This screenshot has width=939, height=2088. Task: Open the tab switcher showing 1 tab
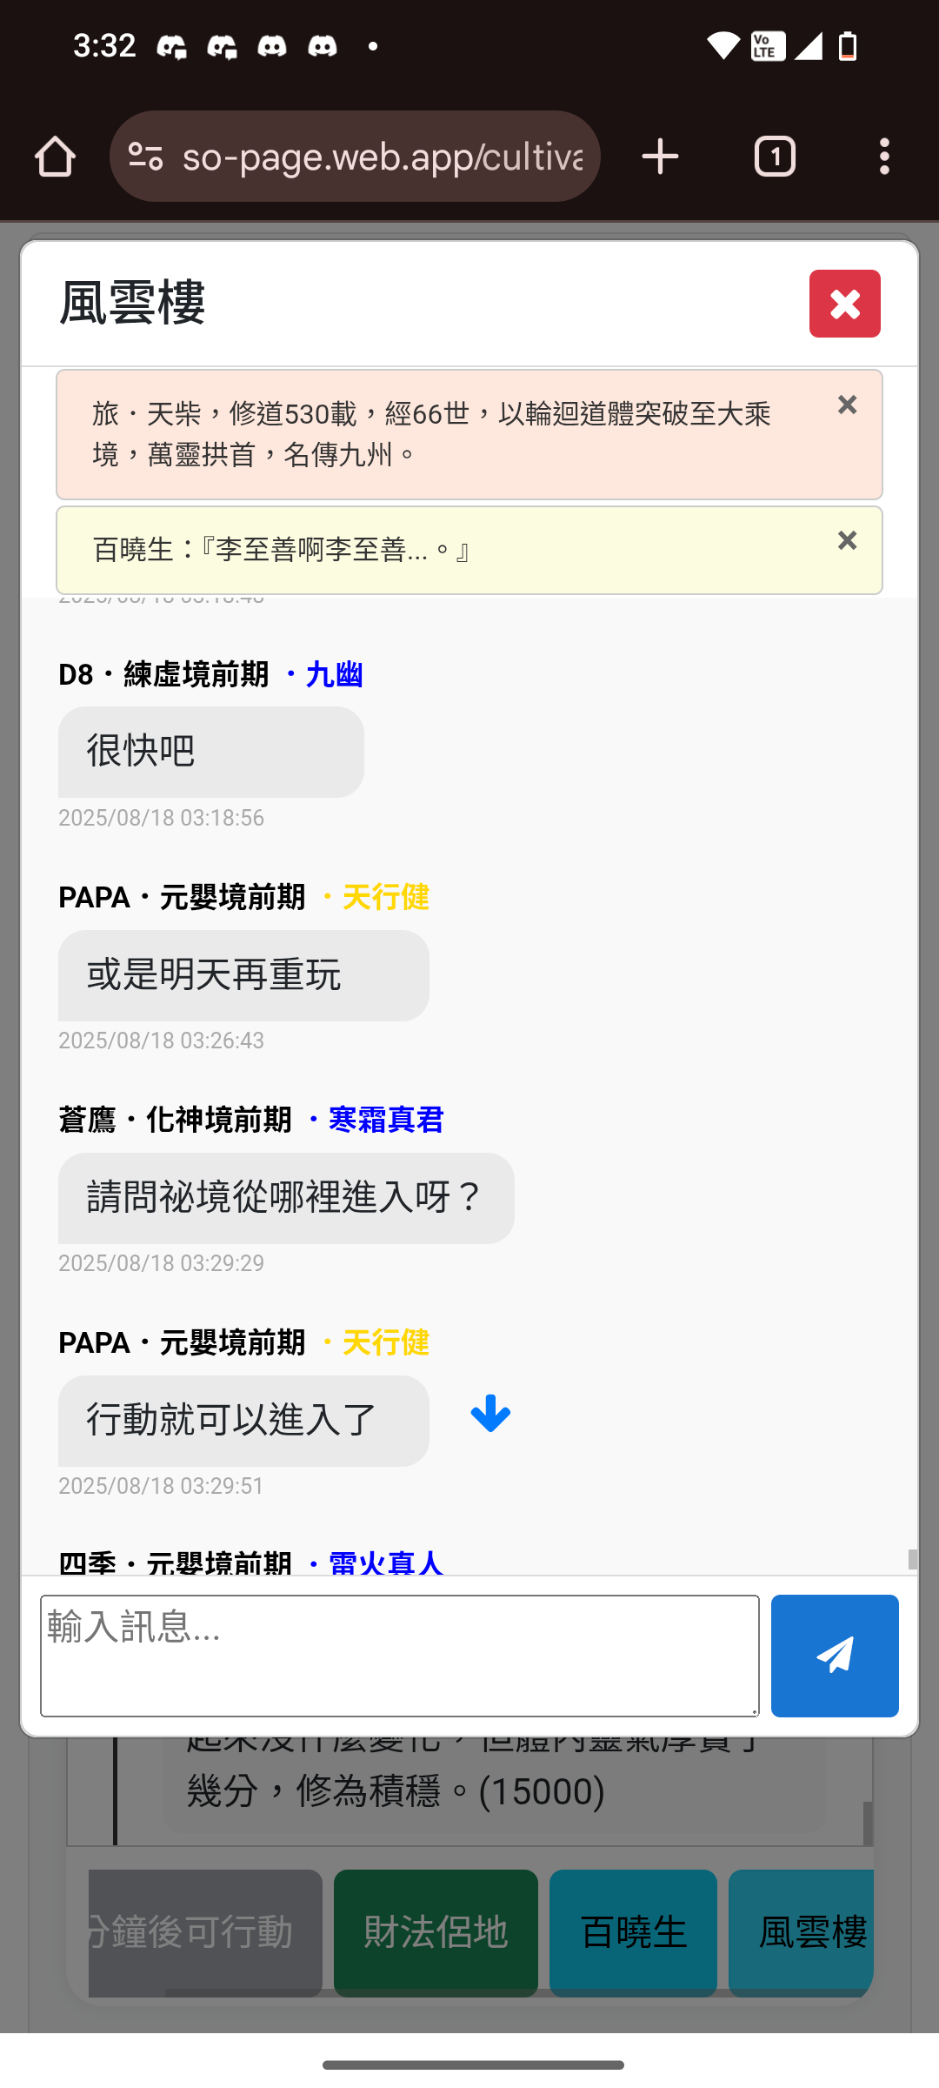tap(774, 157)
